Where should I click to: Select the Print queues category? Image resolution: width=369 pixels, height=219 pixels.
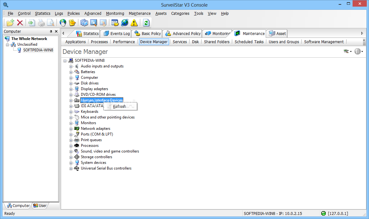pyautogui.click(x=91, y=140)
